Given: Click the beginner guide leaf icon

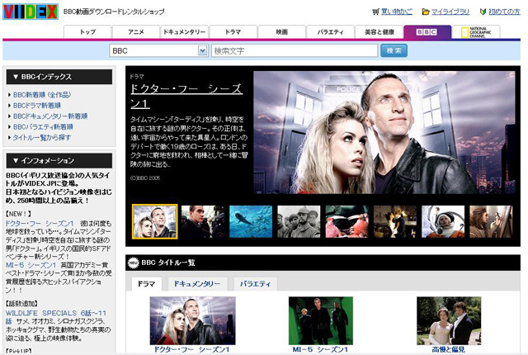Looking at the screenshot, I should coord(483,12).
